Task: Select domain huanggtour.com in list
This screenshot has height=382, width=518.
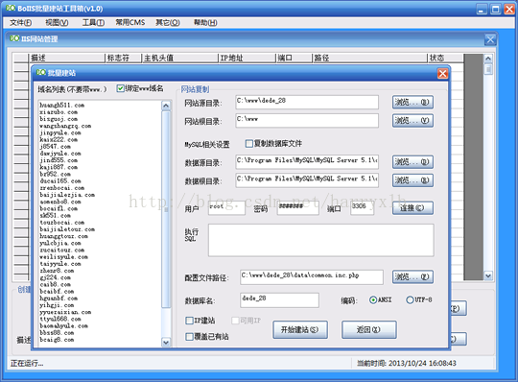Action: coord(63,236)
